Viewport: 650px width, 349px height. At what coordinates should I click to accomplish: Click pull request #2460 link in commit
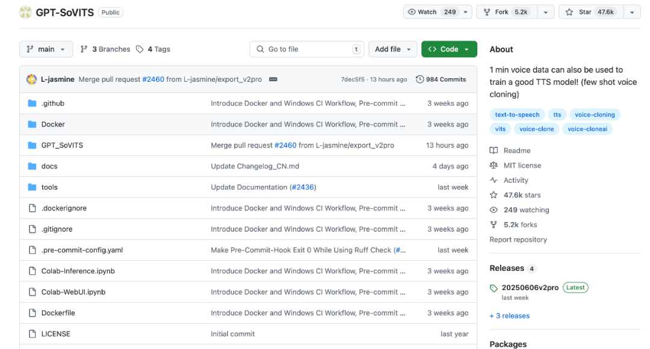(x=153, y=79)
